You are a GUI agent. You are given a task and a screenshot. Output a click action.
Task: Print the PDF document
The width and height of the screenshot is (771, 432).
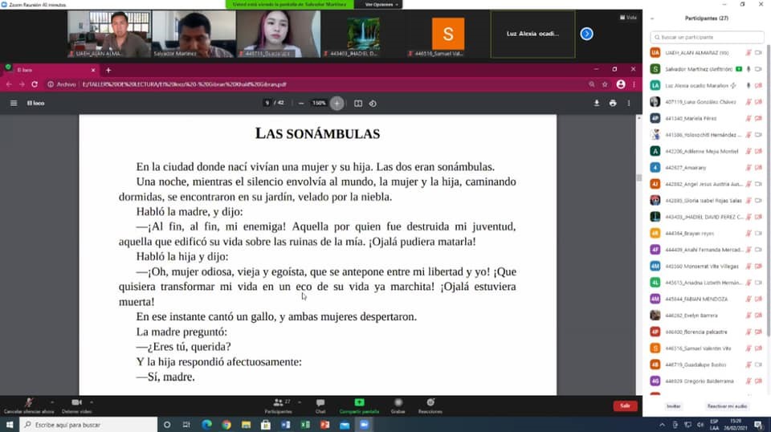(x=613, y=104)
